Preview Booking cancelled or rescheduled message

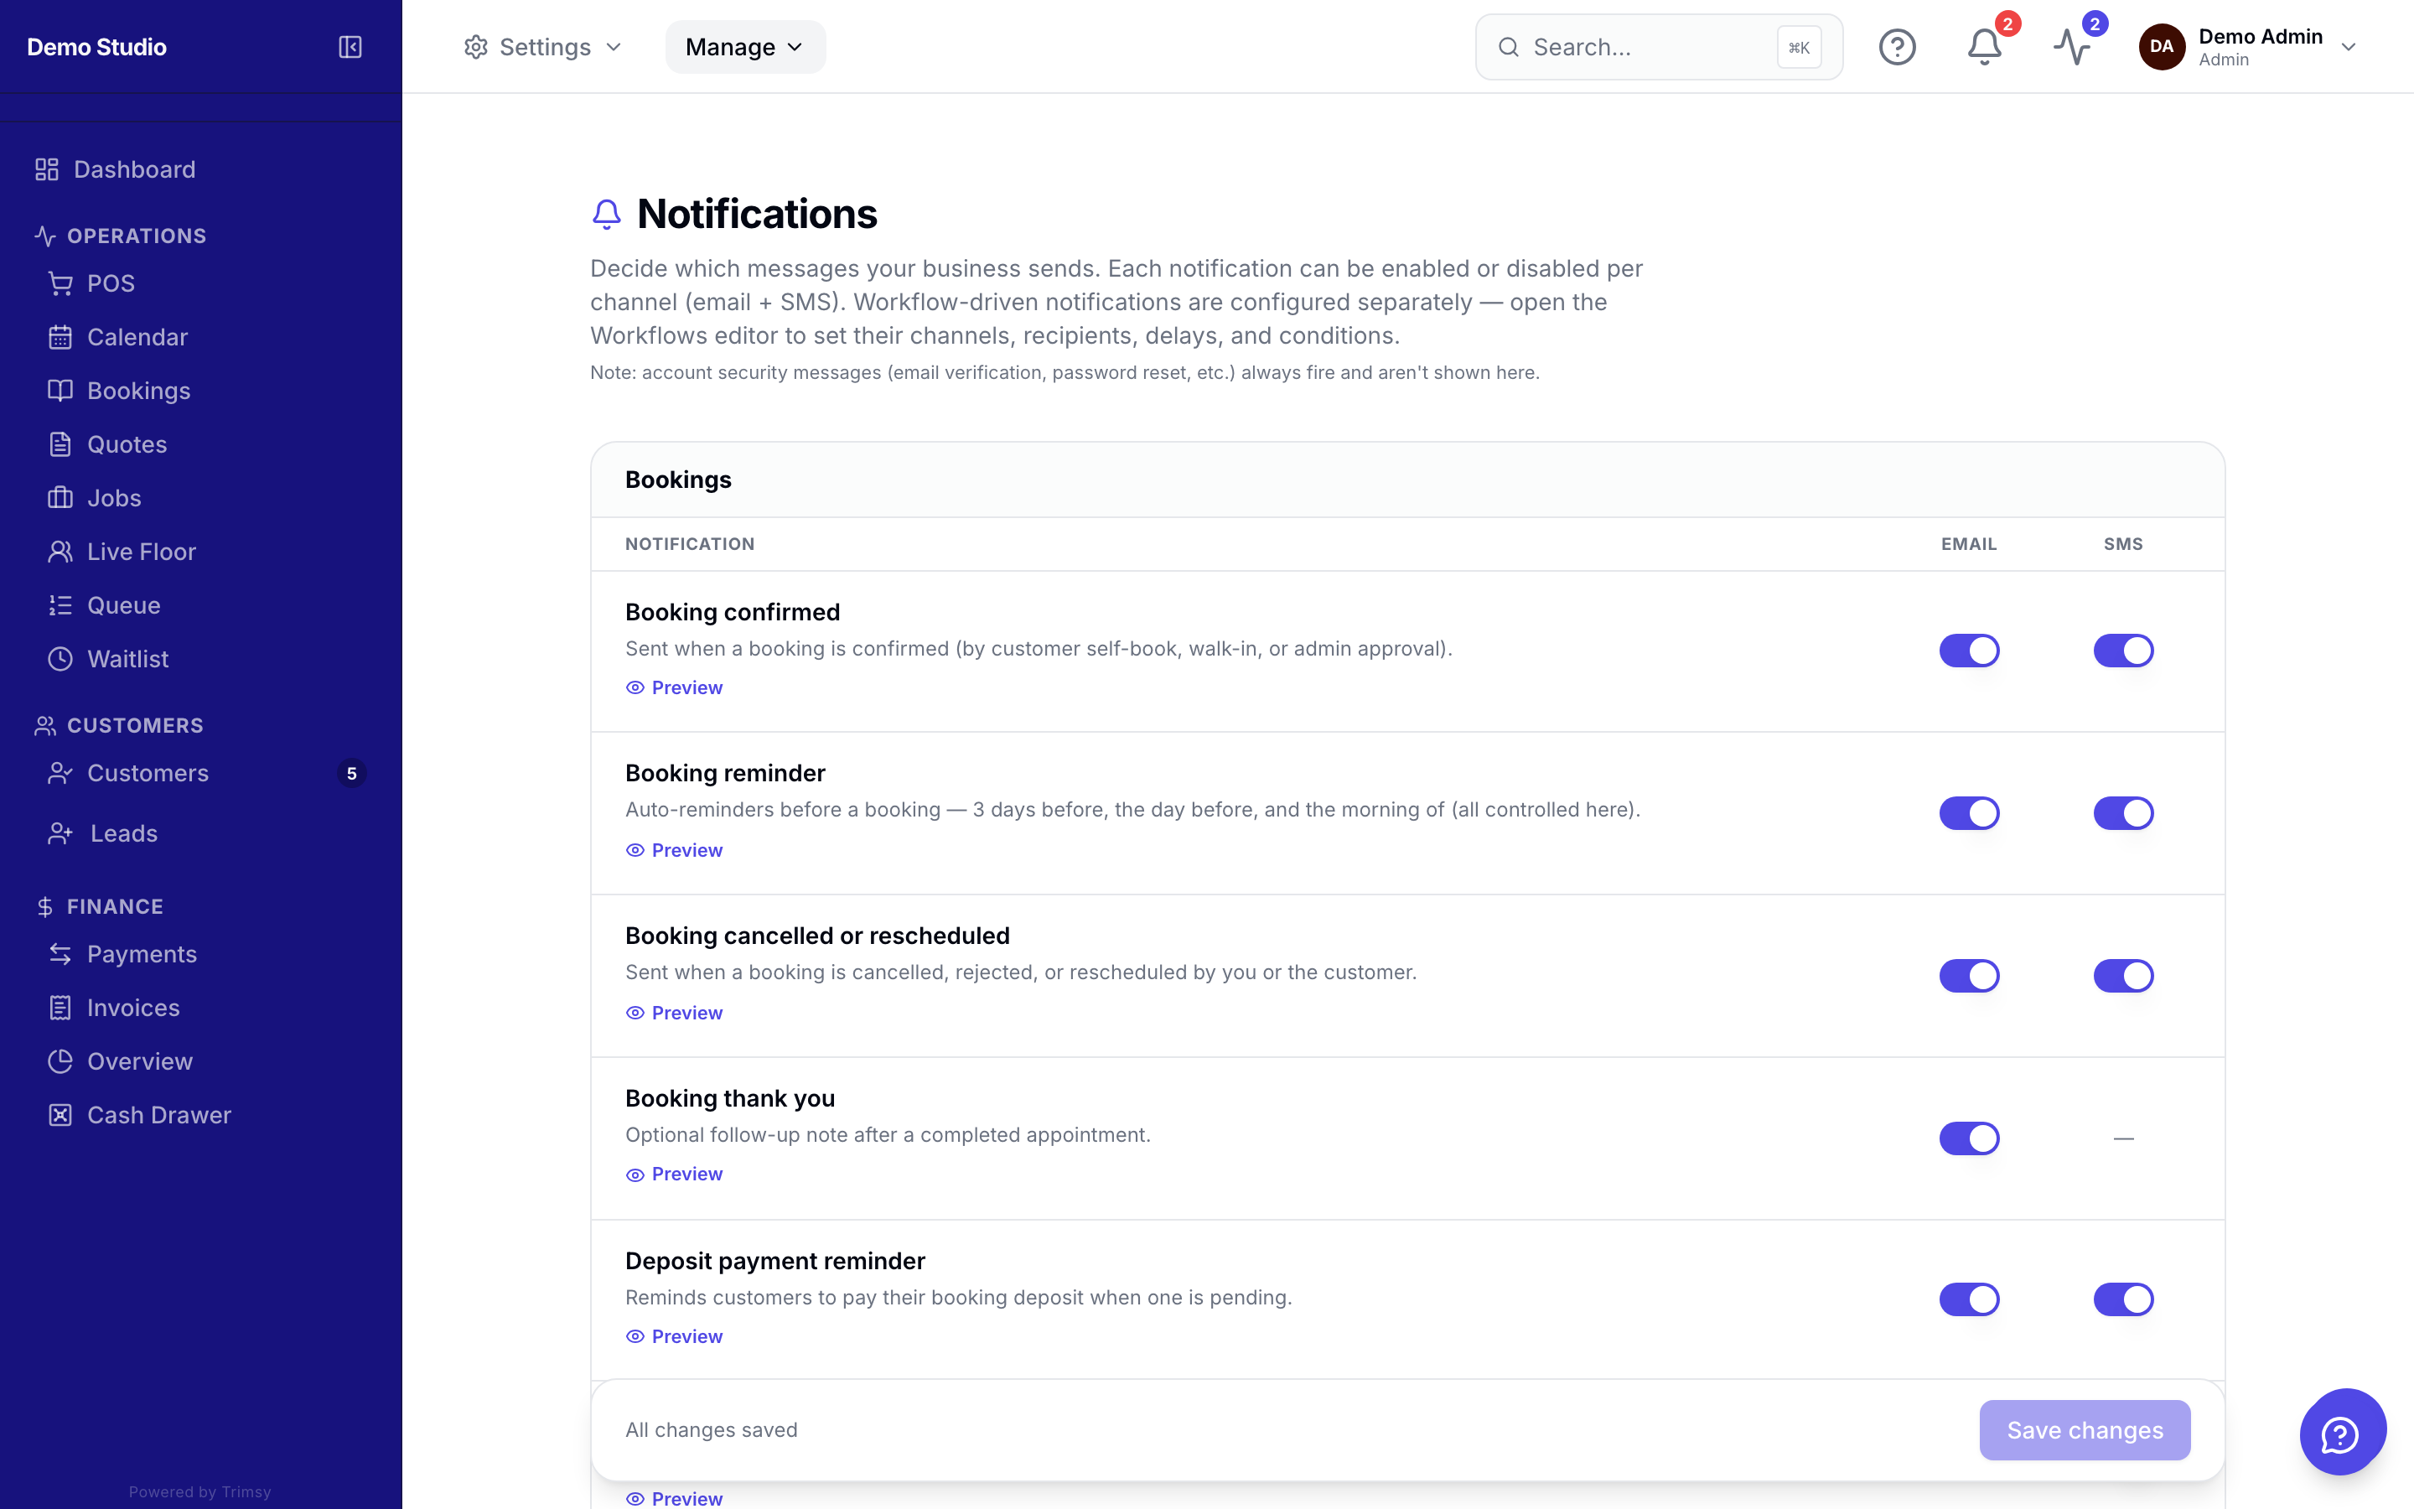pyautogui.click(x=674, y=1013)
